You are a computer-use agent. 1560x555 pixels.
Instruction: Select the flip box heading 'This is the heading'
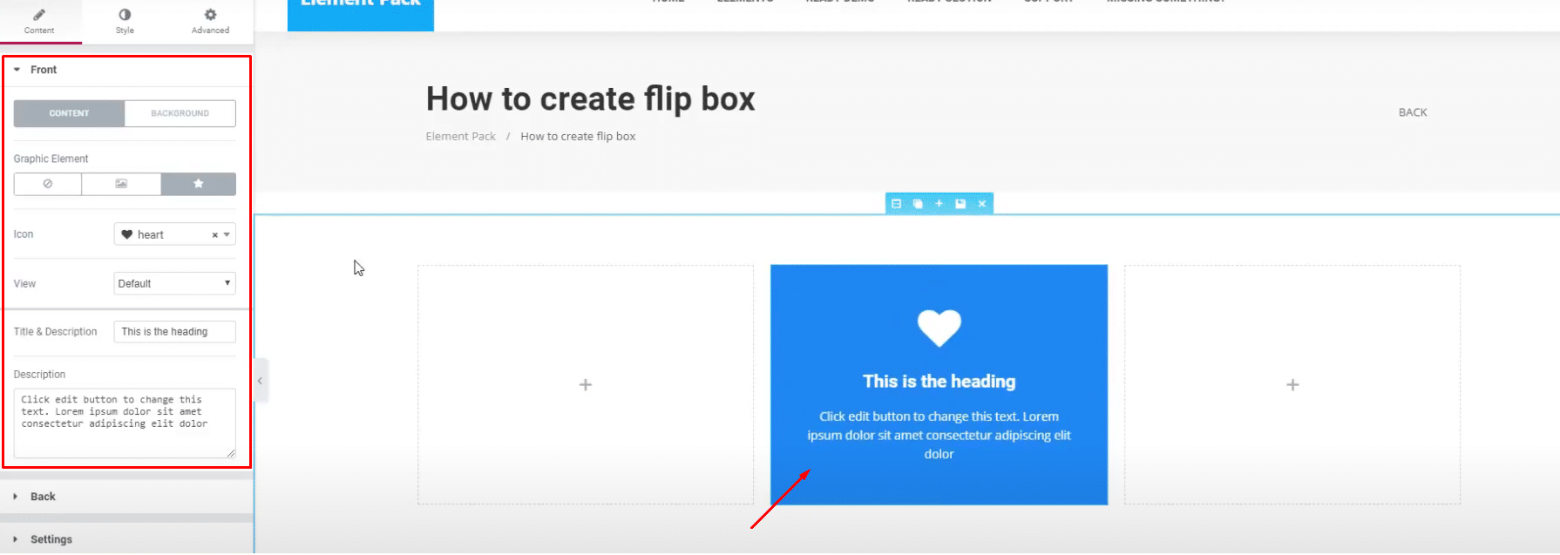point(939,382)
